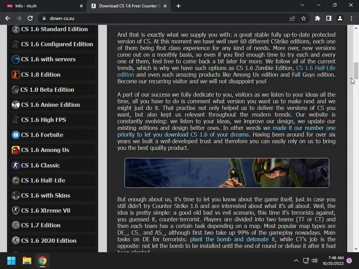Click the CS 1.7 Edition icon
Viewport: 359px width, 269px height.
[x=15, y=225]
